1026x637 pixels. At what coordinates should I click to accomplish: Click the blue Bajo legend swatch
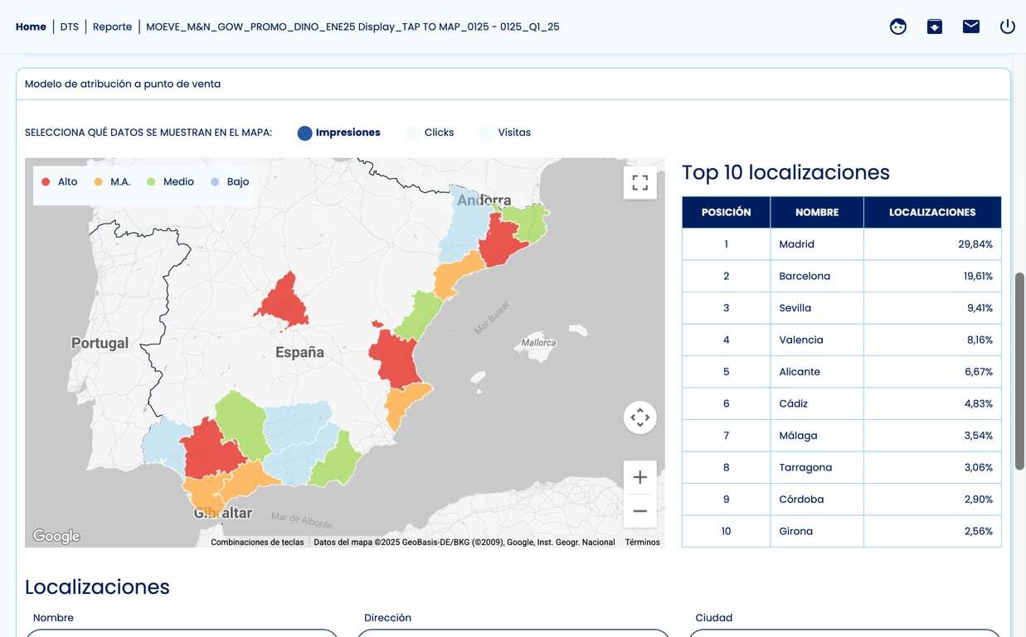click(x=215, y=182)
